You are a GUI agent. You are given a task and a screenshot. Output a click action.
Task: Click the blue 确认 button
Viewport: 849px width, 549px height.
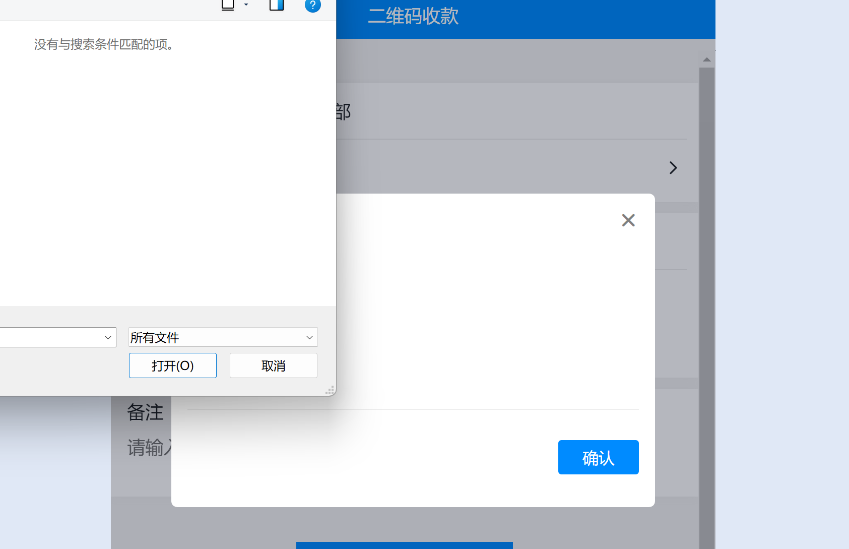tap(598, 457)
